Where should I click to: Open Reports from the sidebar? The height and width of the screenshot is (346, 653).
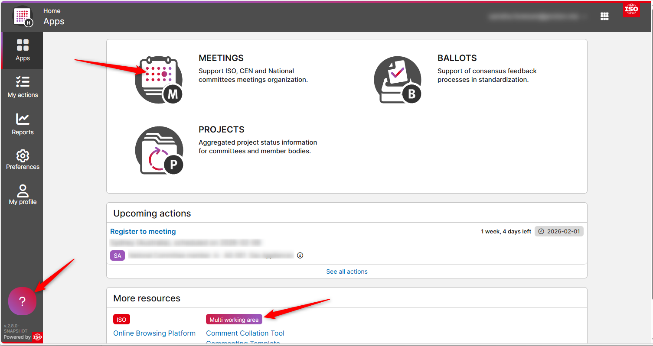[23, 124]
